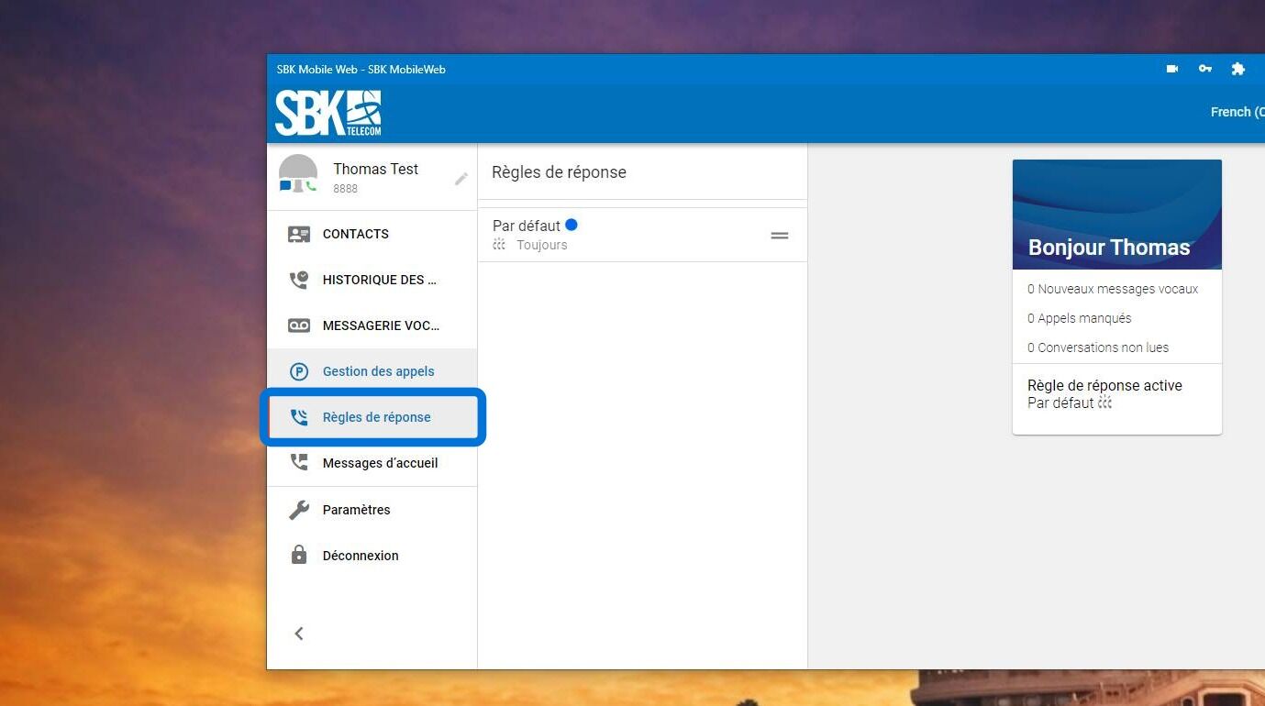Click the Toujours label under Par défaut
Viewport: 1265px width, 706px height.
tap(542, 245)
